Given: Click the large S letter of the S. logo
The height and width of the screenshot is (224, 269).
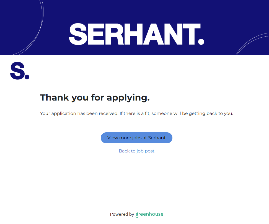Looking at the screenshot, I should [x=17, y=71].
